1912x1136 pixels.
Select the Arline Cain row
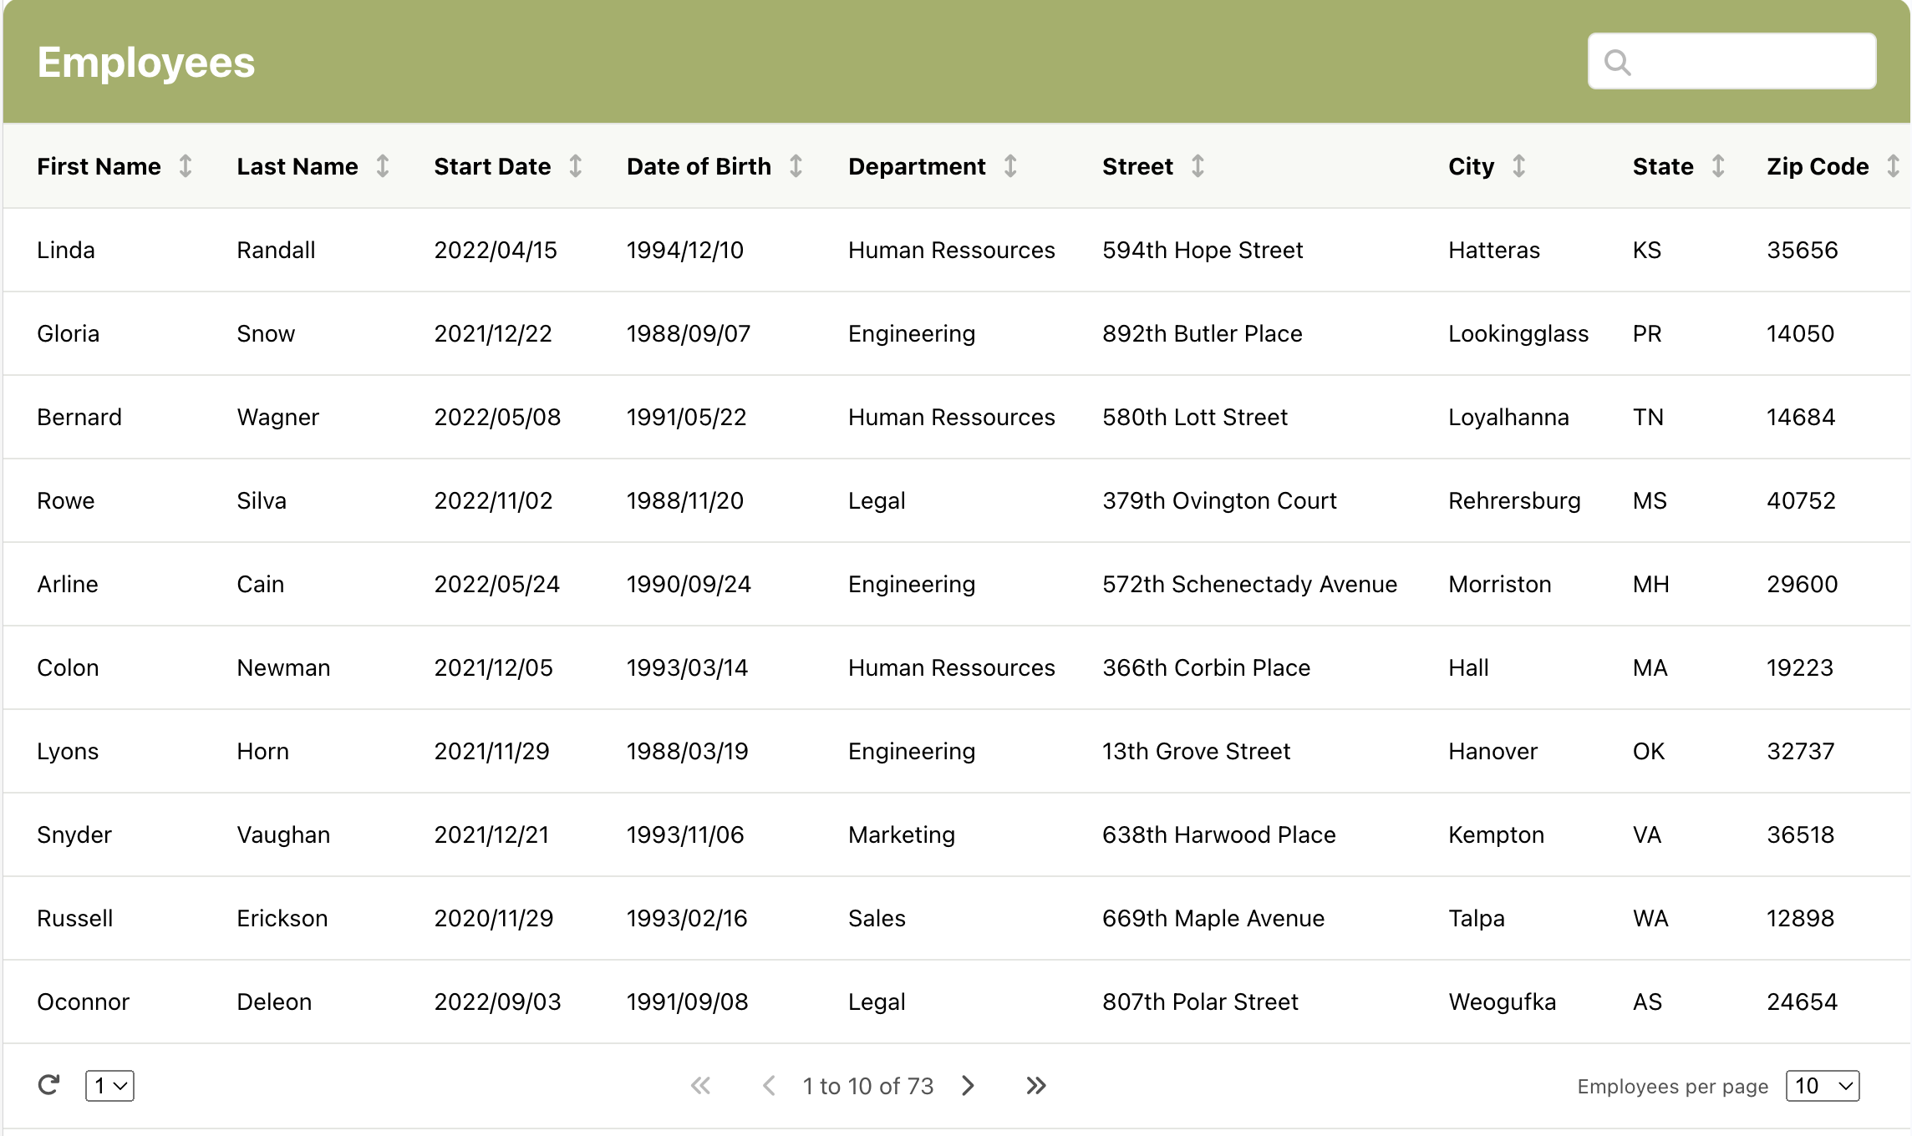point(956,584)
